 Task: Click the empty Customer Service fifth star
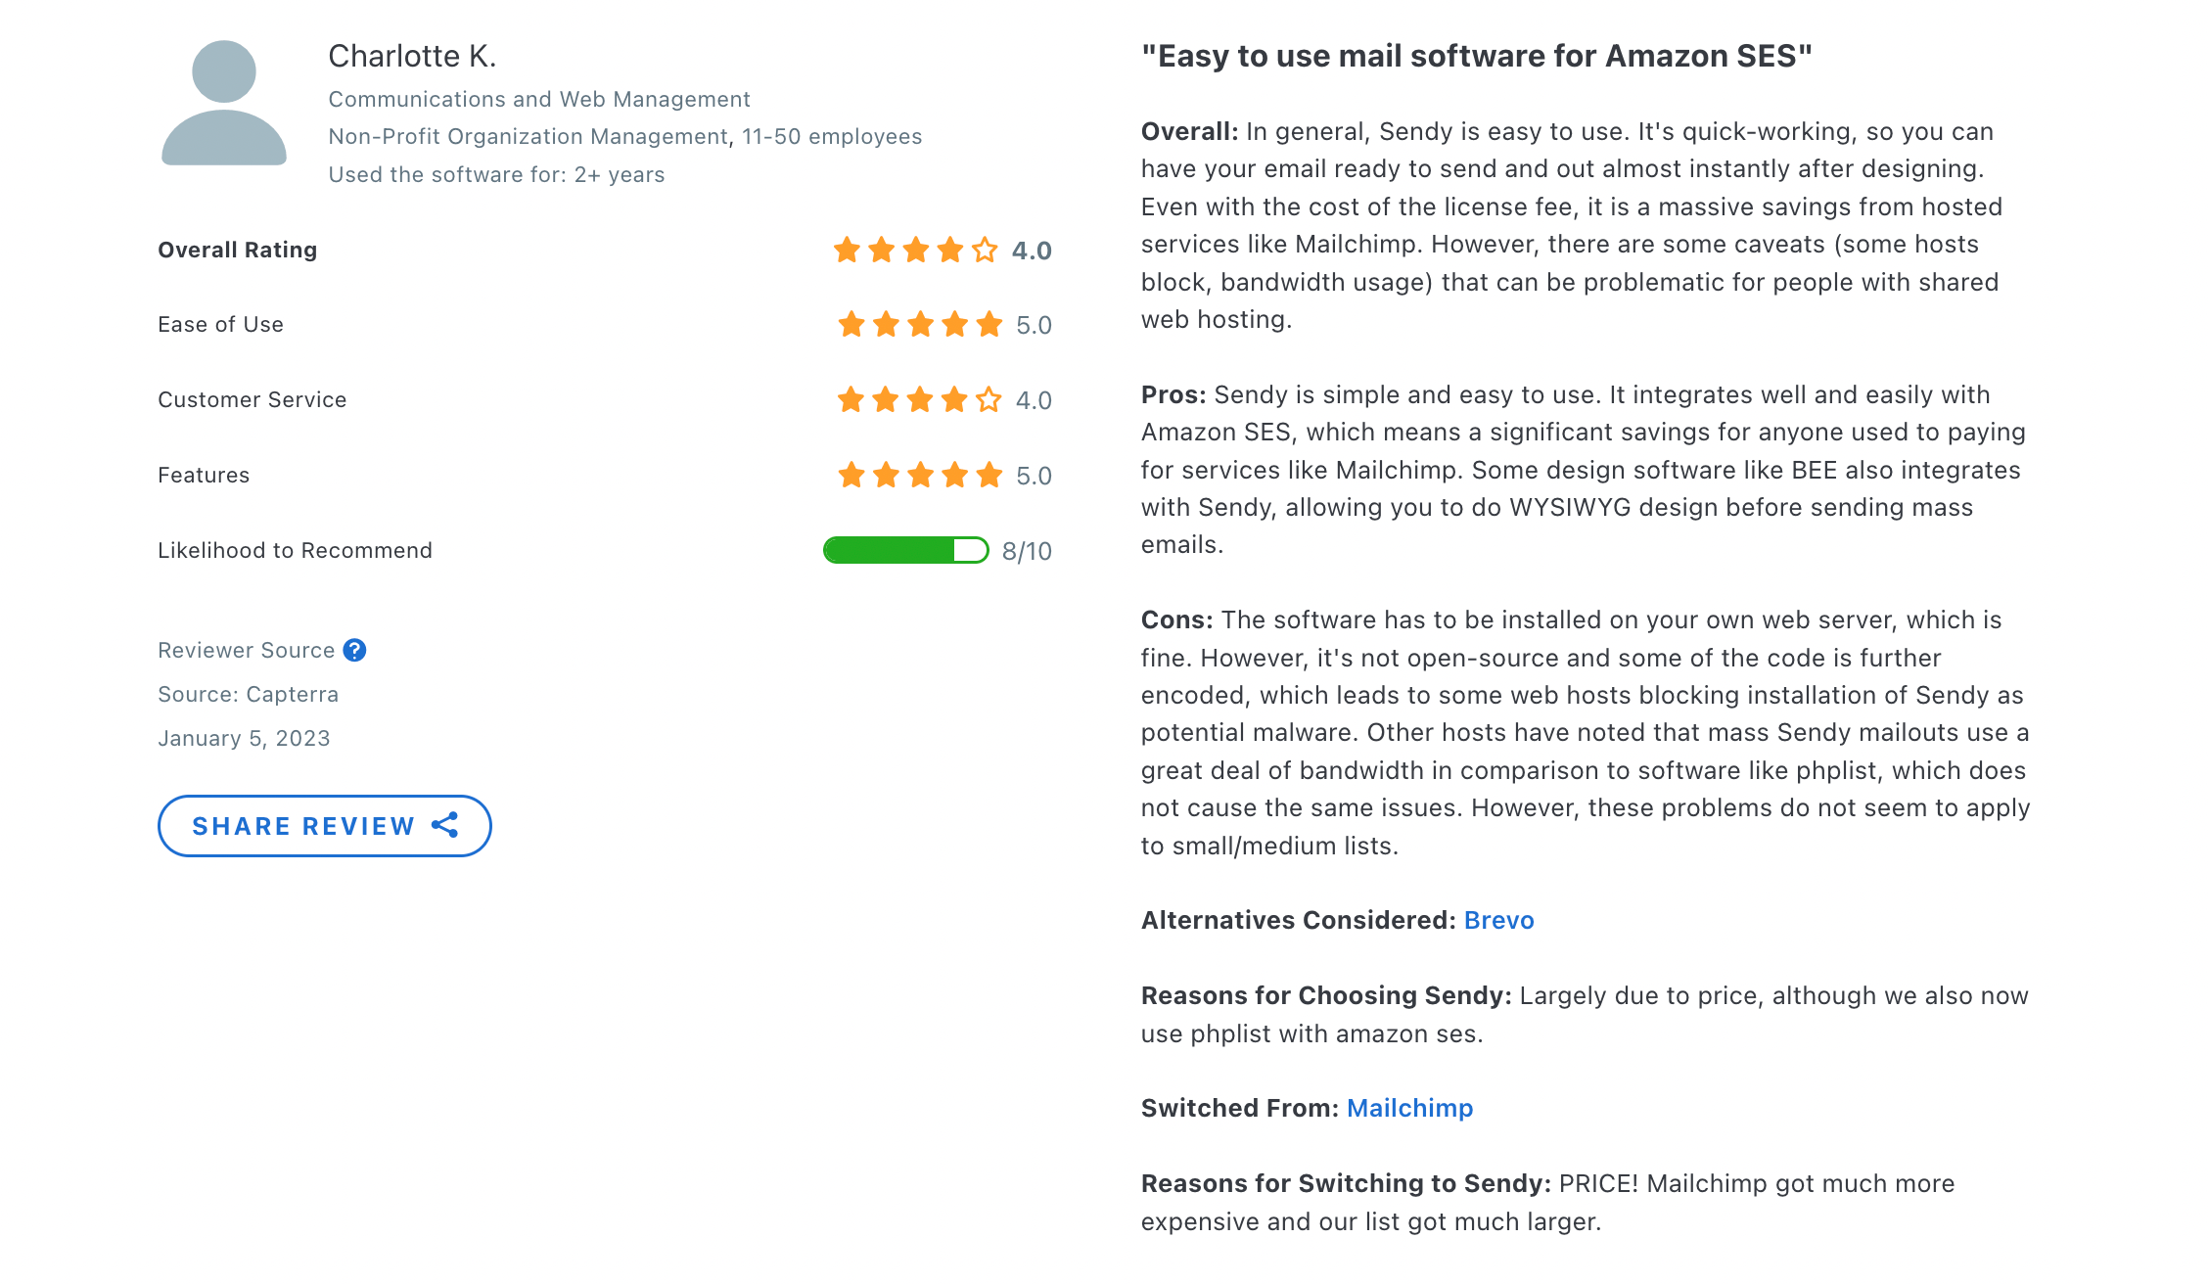(989, 399)
